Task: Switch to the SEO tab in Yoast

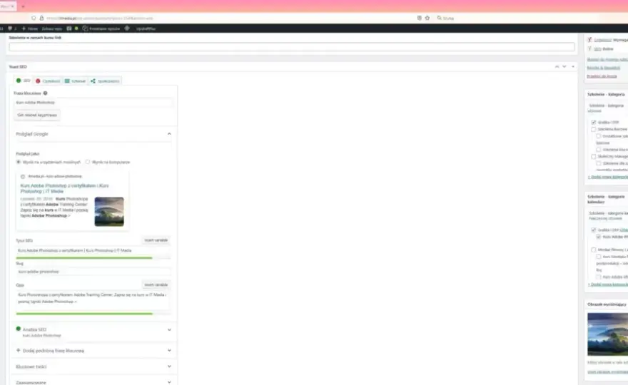Action: pyautogui.click(x=24, y=81)
